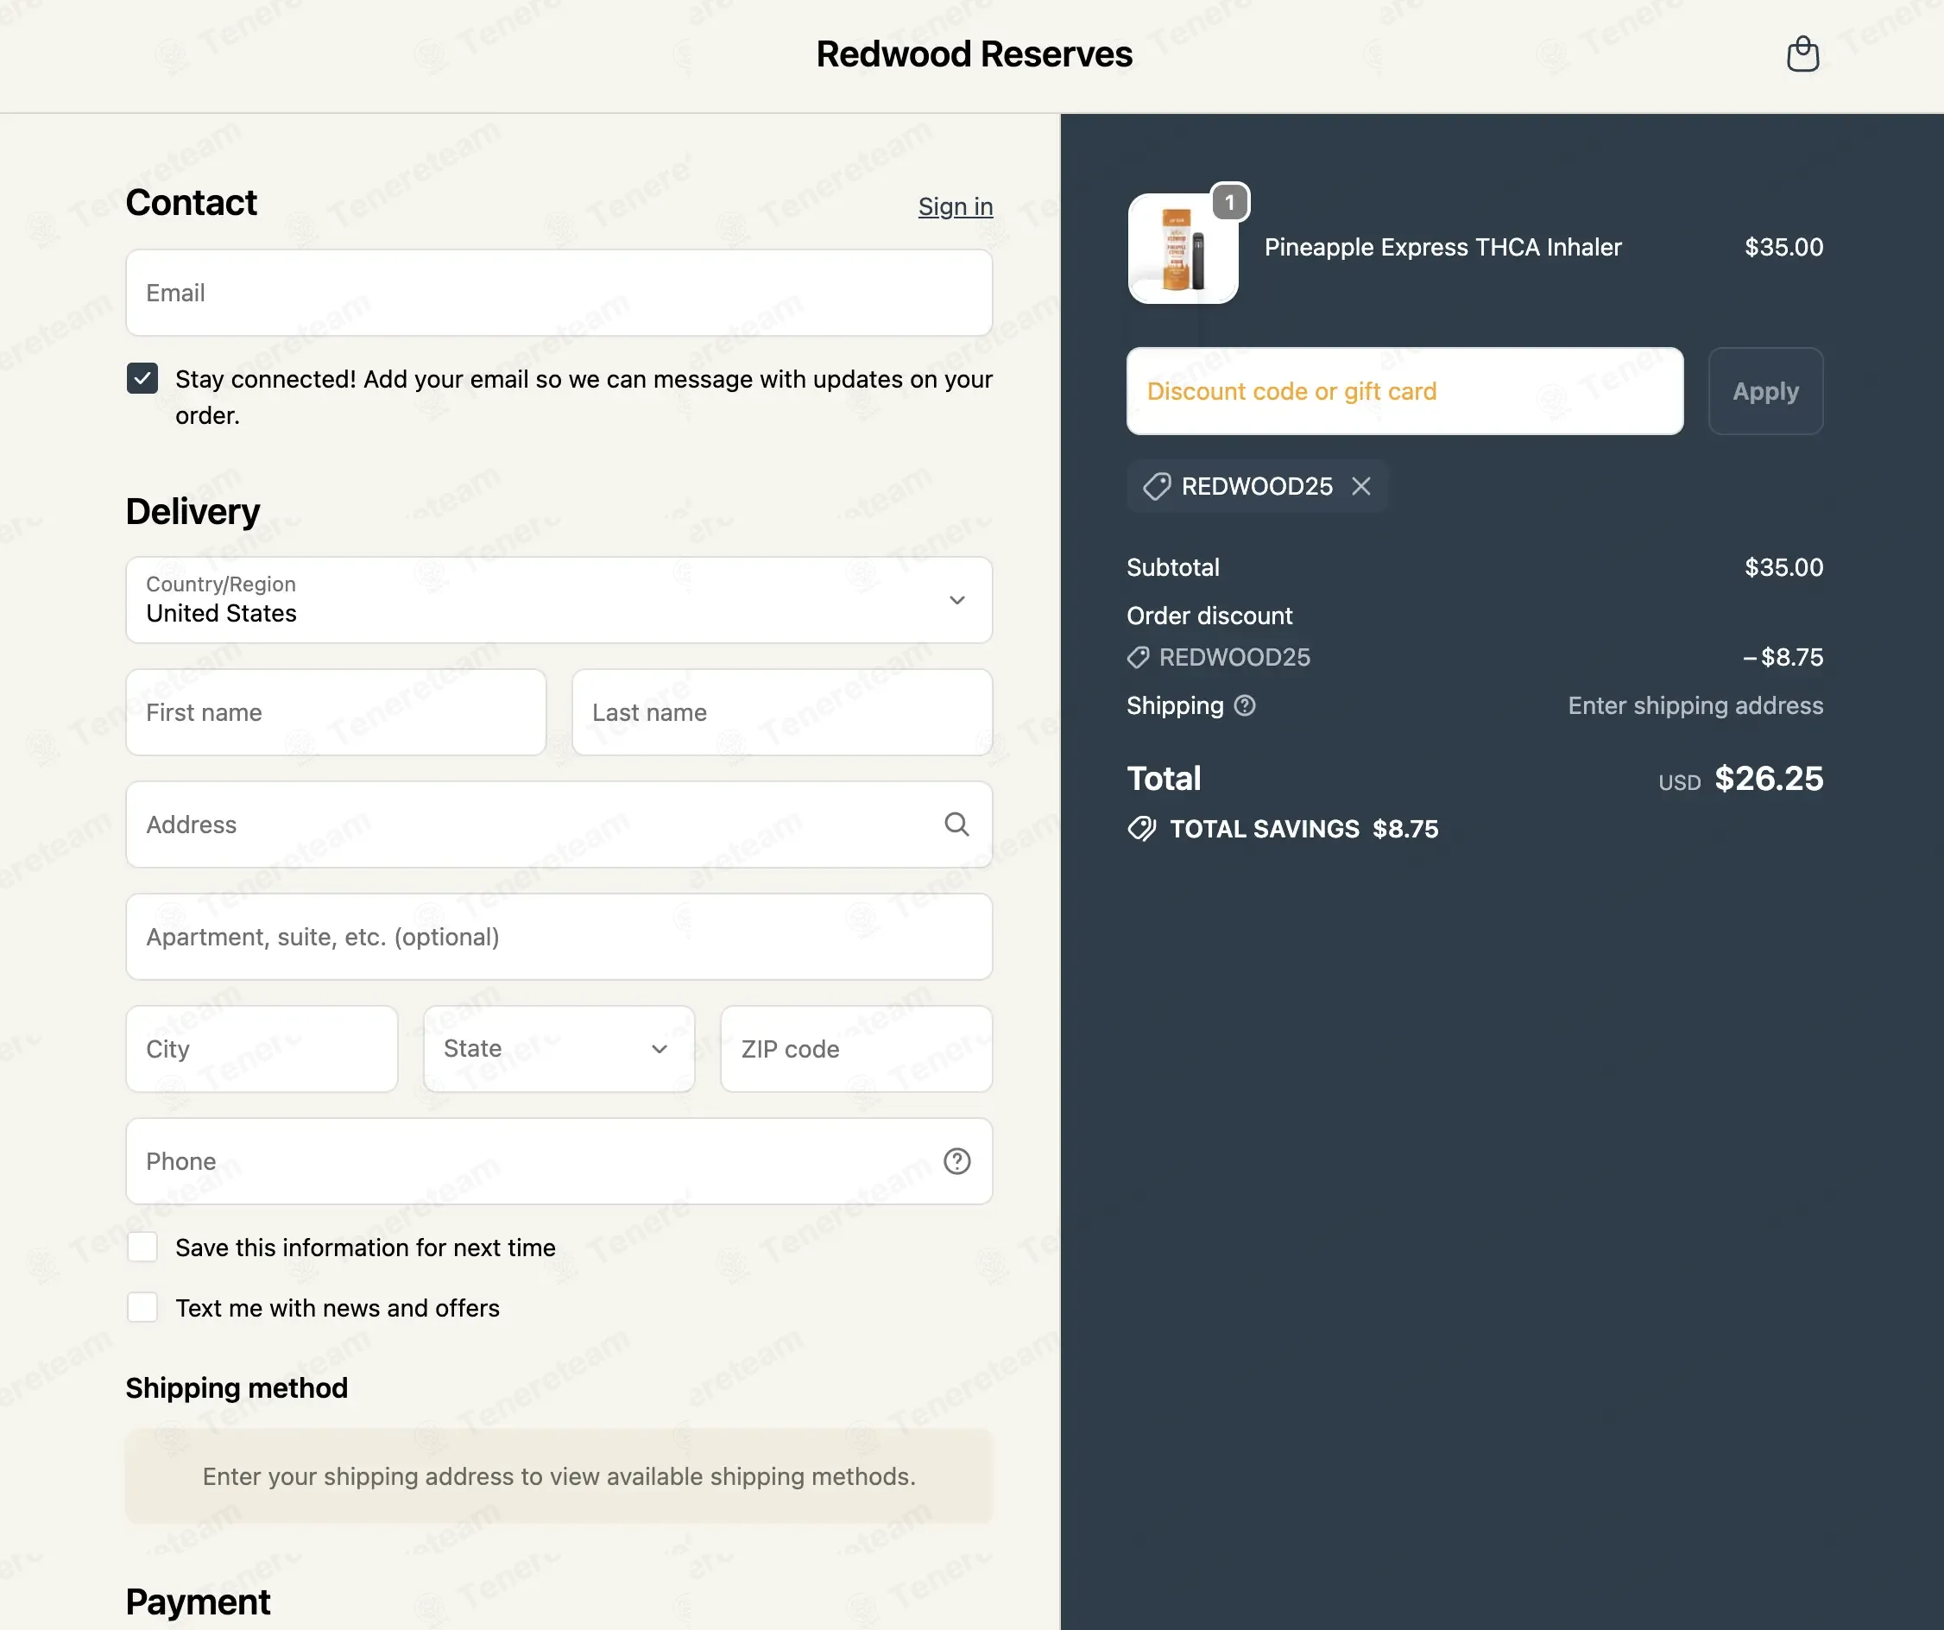Click the Apply discount button

tap(1765, 390)
